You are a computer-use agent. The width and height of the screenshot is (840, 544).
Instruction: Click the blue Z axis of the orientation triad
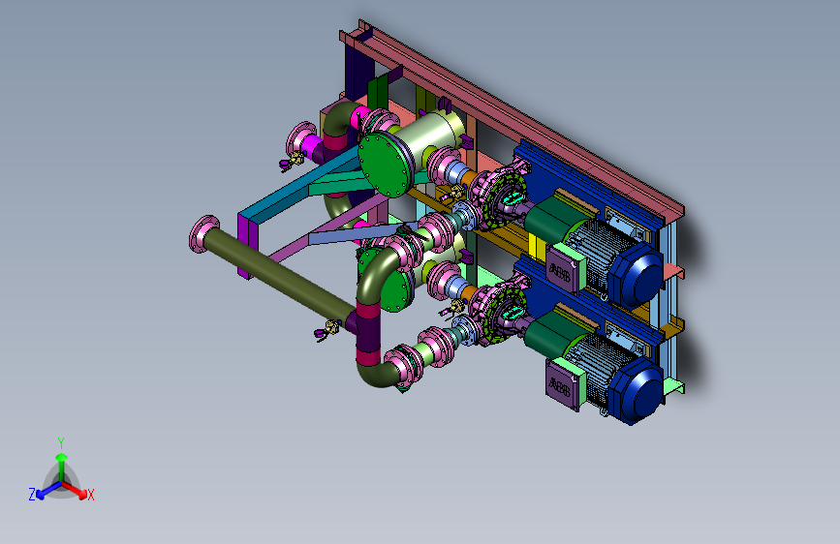click(x=47, y=491)
